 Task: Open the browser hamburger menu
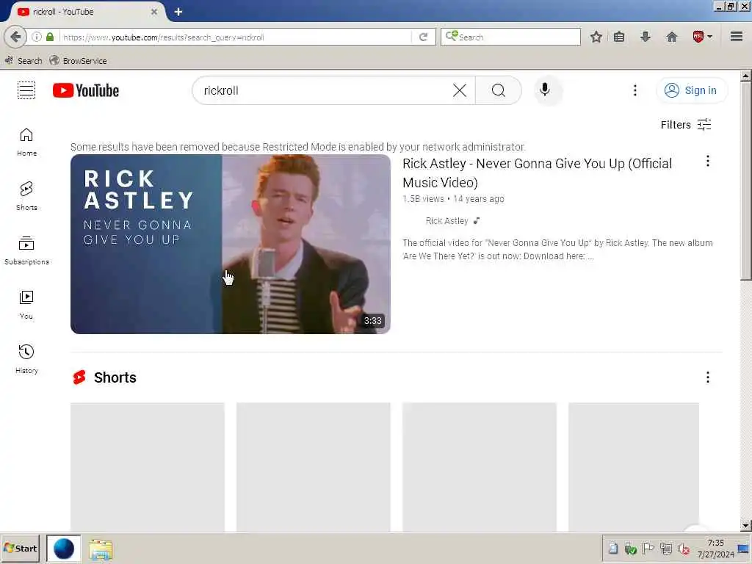coord(737,37)
